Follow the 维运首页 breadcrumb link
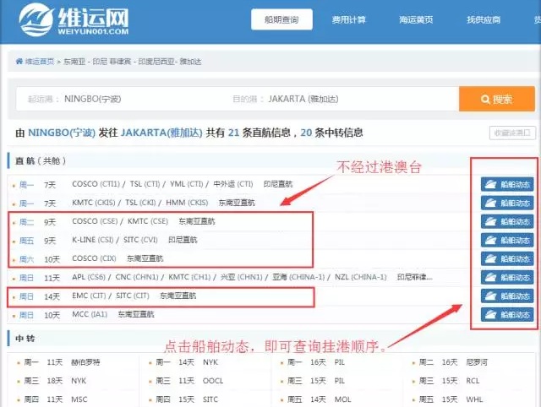541x407 pixels. 40,62
